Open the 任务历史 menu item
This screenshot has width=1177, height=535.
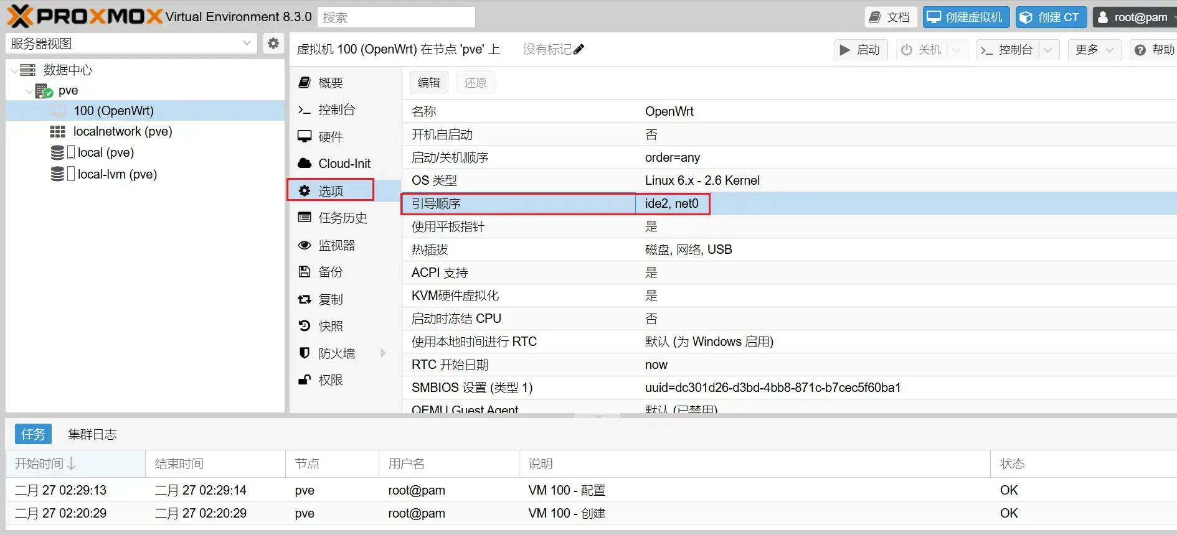click(x=343, y=218)
